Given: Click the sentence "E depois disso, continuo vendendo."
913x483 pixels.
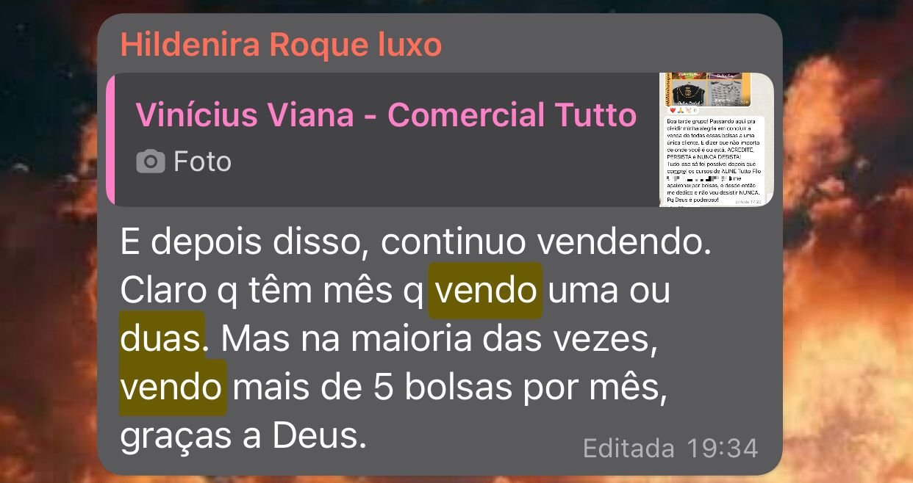Looking at the screenshot, I should click(x=416, y=244).
